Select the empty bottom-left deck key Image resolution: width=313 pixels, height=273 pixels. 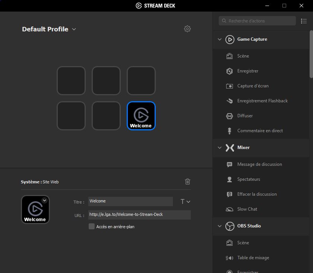click(x=71, y=116)
